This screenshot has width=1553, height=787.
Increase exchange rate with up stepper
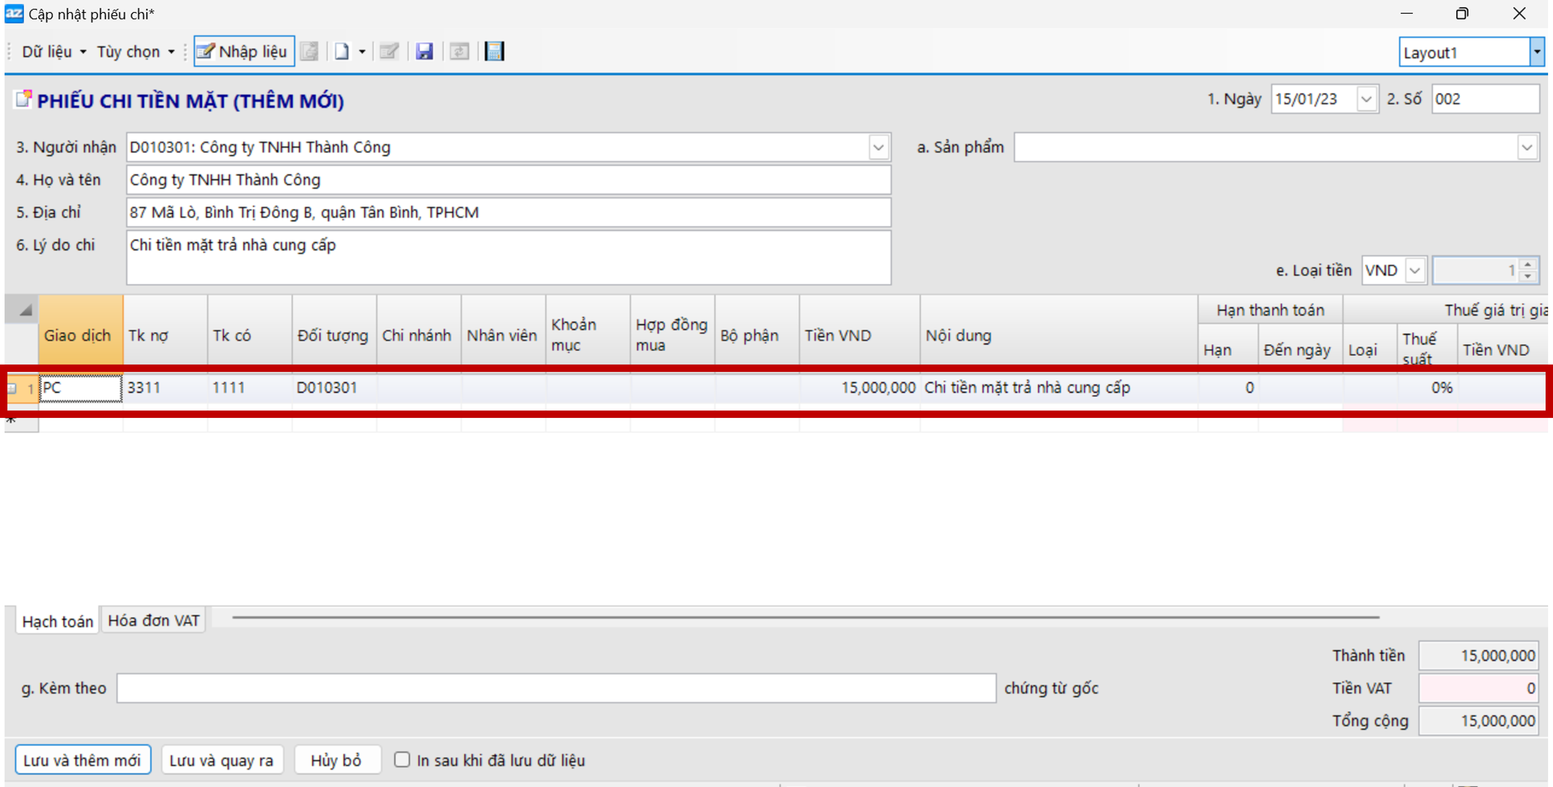click(x=1527, y=264)
